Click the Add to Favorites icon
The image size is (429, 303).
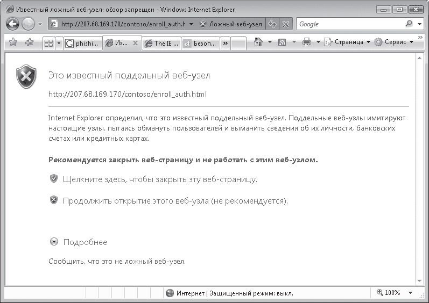pos(29,42)
